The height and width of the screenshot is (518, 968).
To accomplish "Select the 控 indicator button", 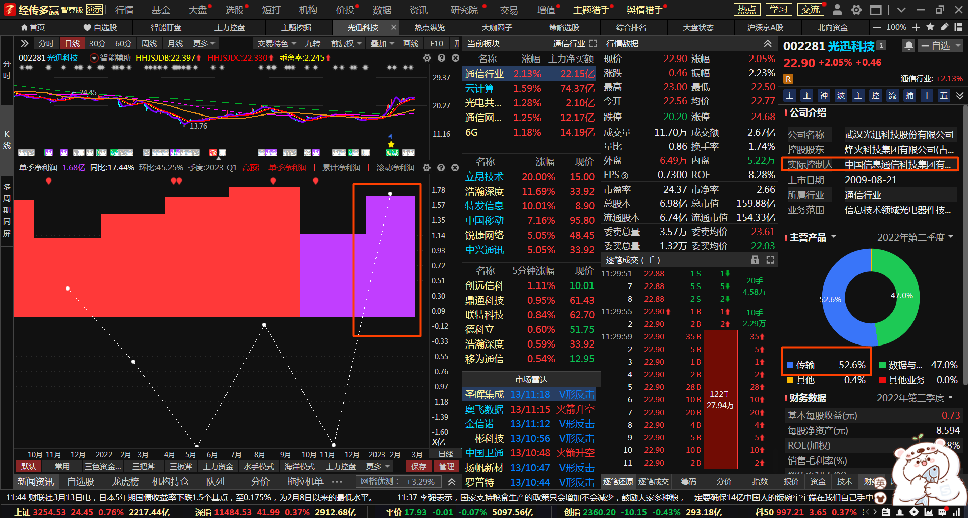I will tap(875, 96).
